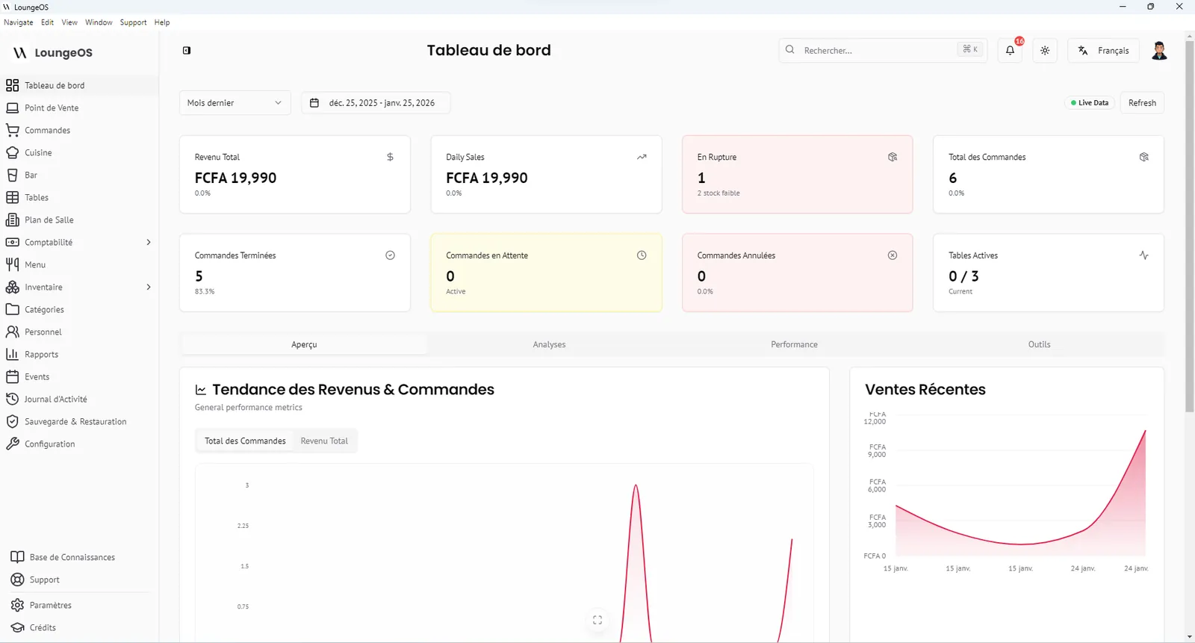Click the fullscreen expand chart icon
Screen dimensions: 1195x643
pyautogui.click(x=597, y=621)
